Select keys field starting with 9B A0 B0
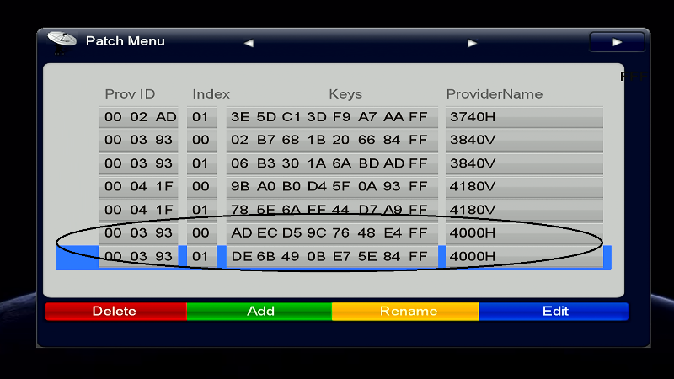 331,186
